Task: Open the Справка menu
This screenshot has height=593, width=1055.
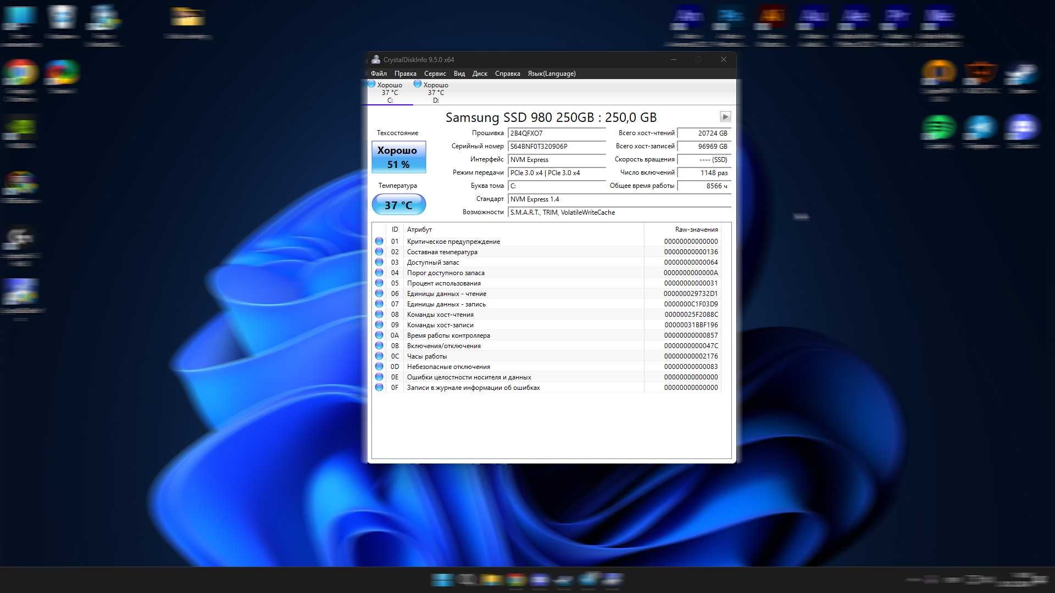Action: point(507,74)
